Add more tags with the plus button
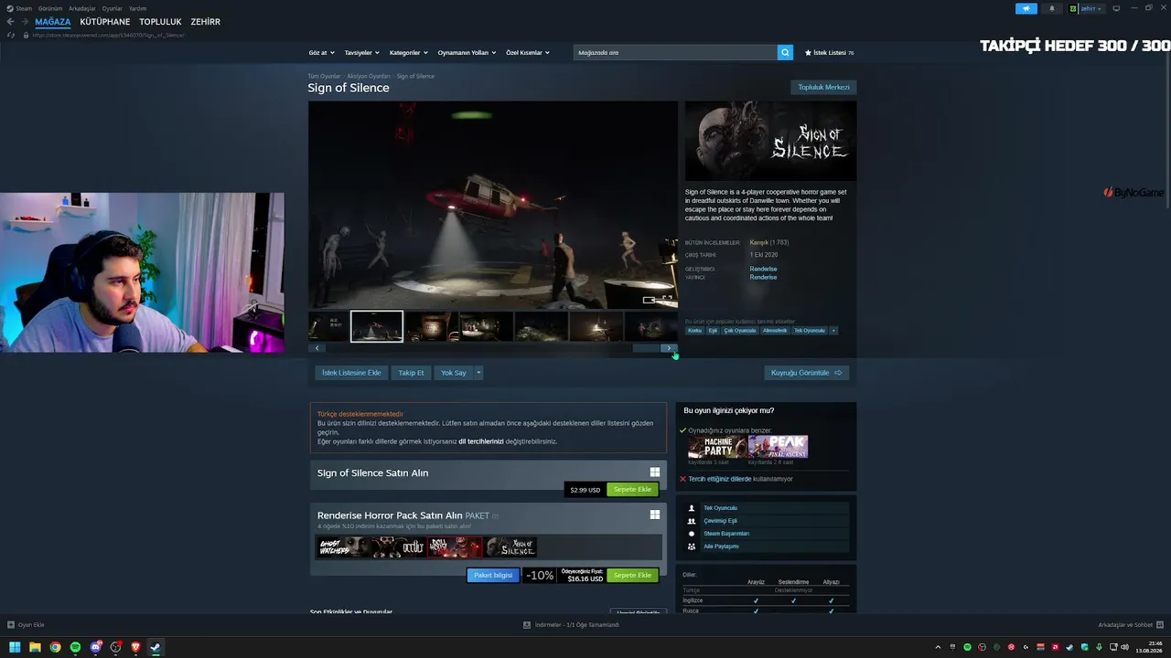 [x=833, y=331]
